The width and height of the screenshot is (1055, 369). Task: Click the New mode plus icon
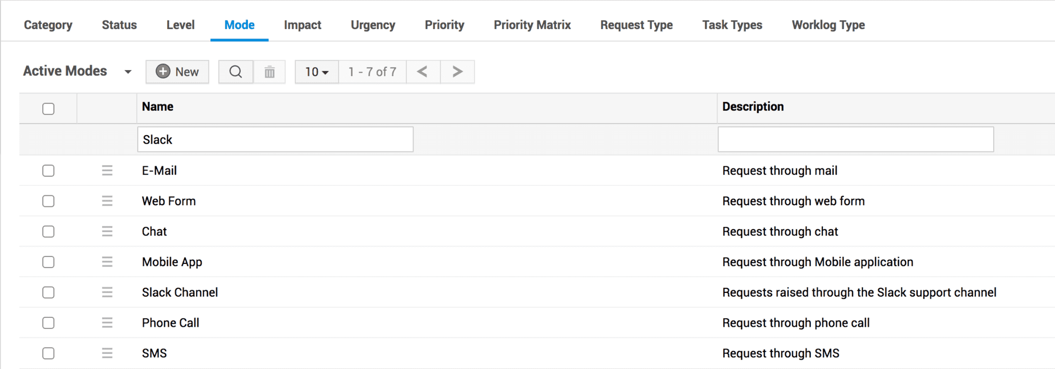pos(164,71)
